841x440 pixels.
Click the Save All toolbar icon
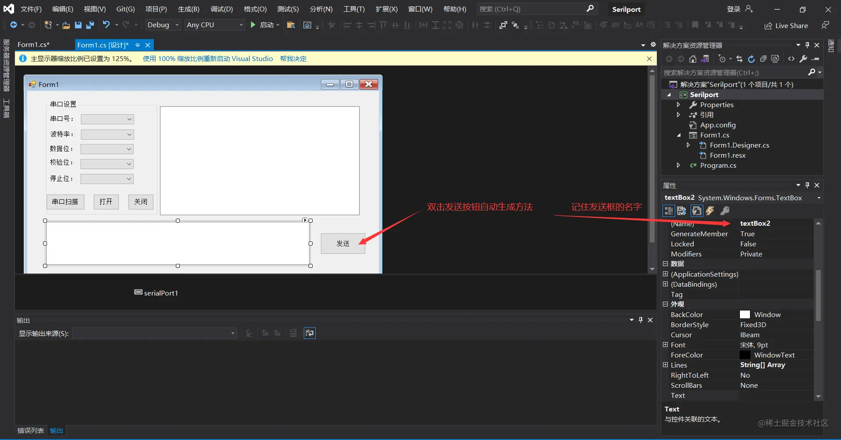coord(90,25)
